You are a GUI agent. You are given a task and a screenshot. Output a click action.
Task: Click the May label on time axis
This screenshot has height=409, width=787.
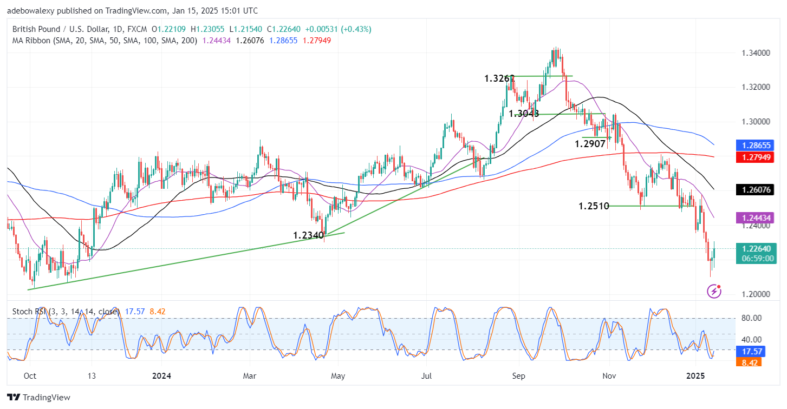(x=338, y=375)
